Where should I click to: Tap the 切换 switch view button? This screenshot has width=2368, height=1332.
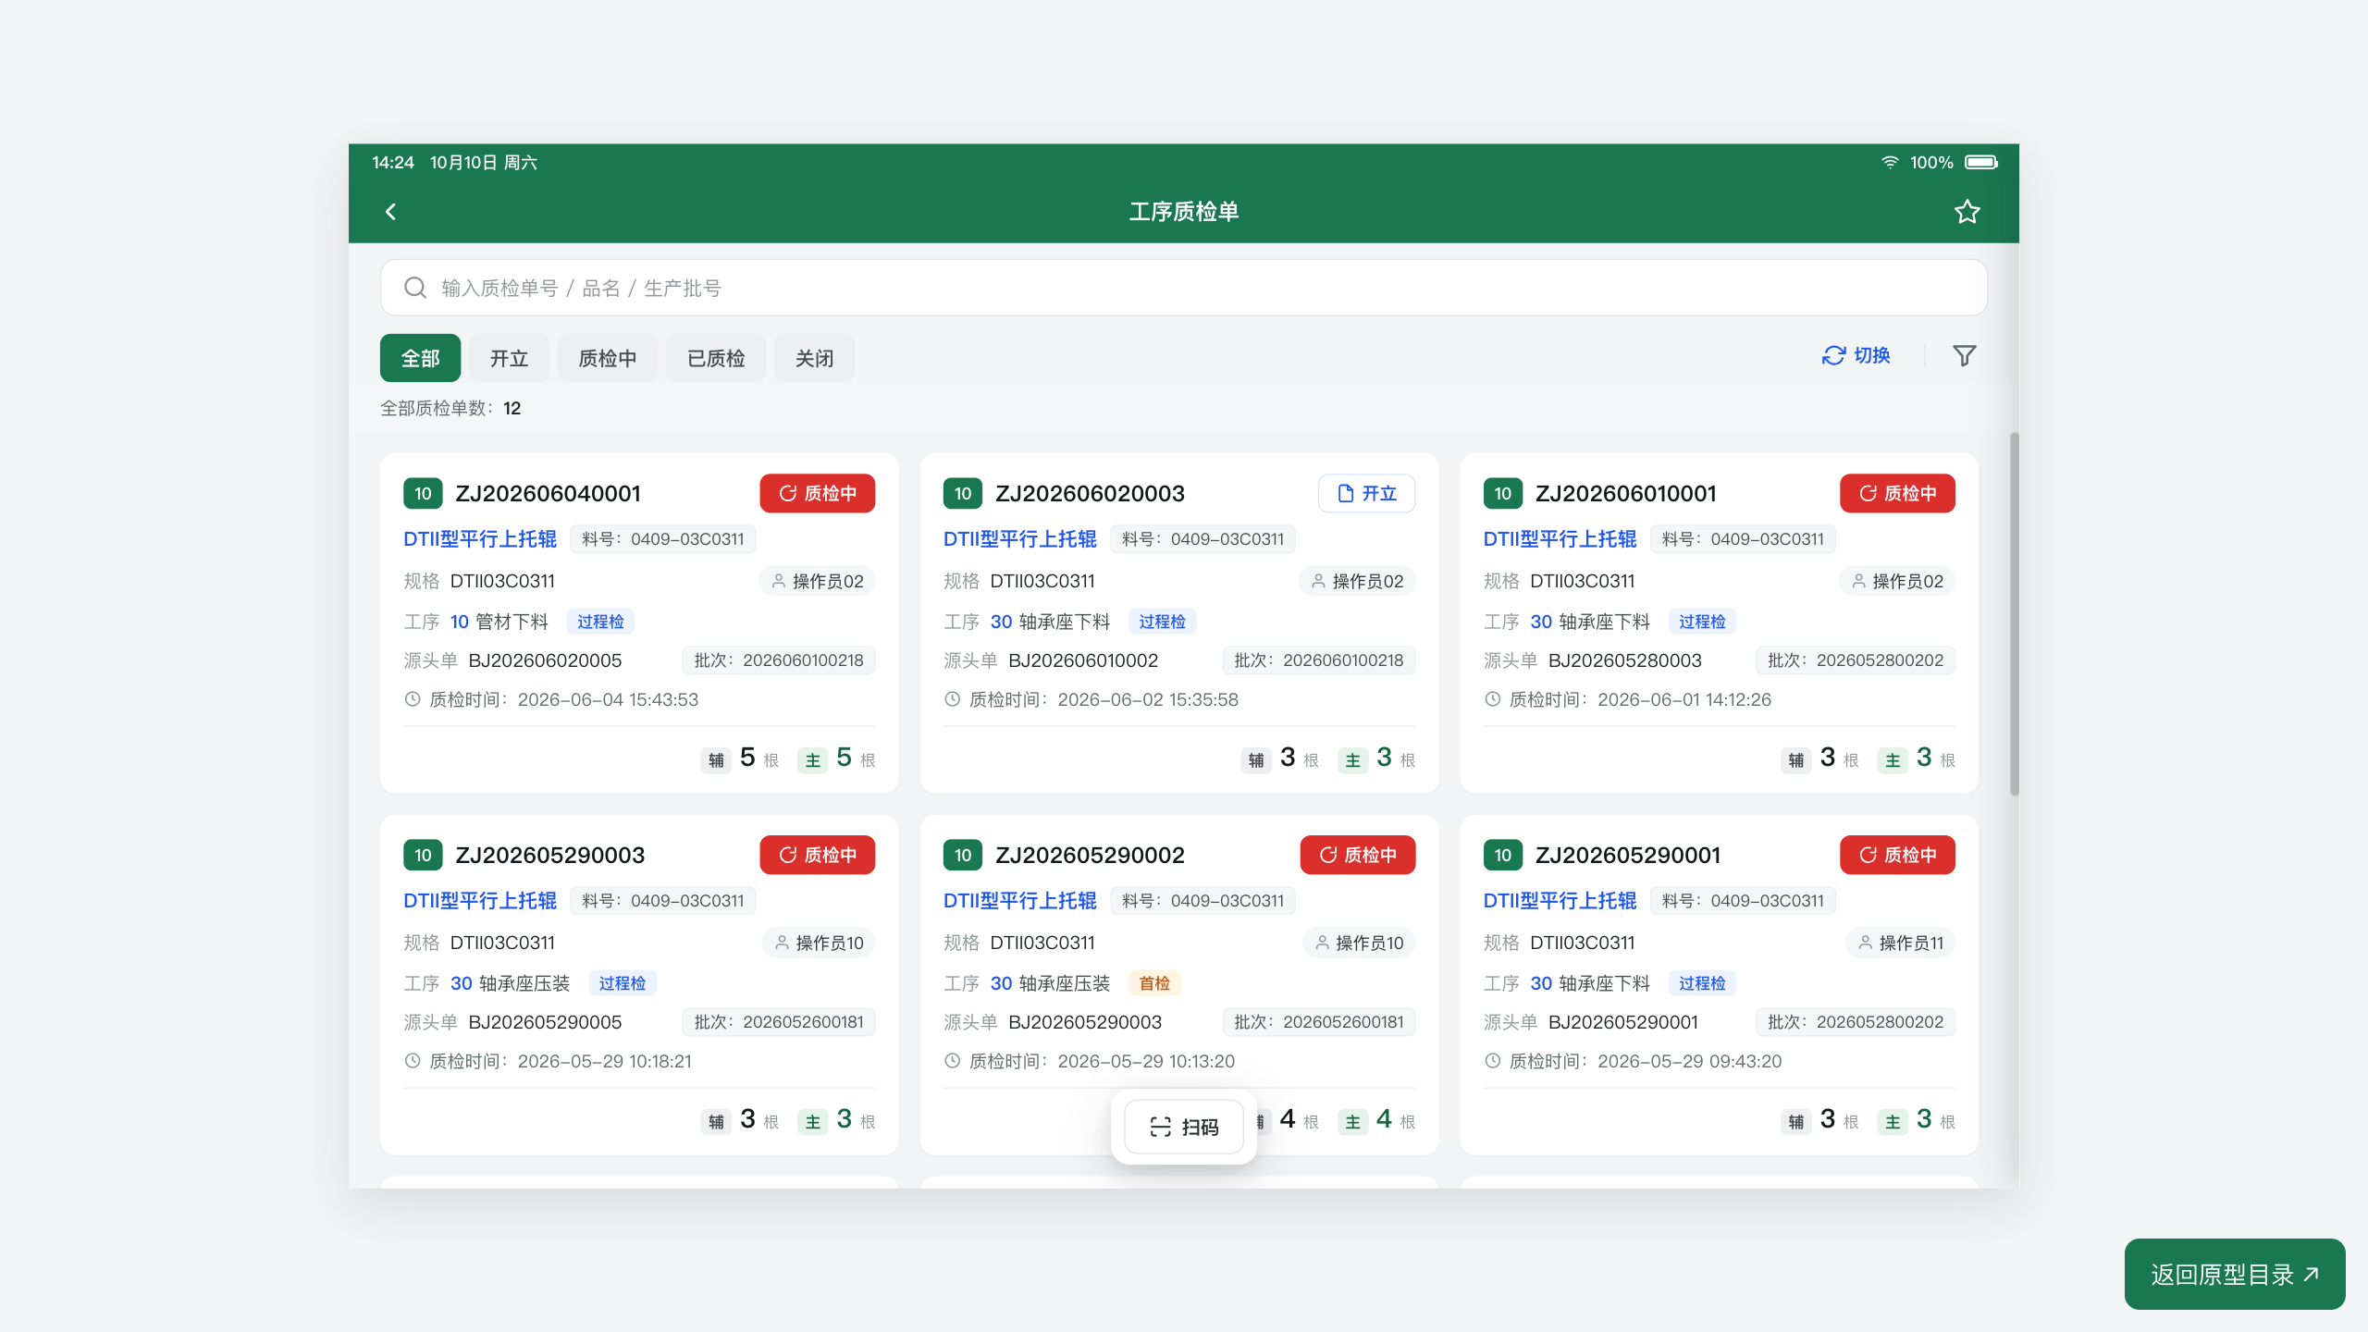point(1856,355)
